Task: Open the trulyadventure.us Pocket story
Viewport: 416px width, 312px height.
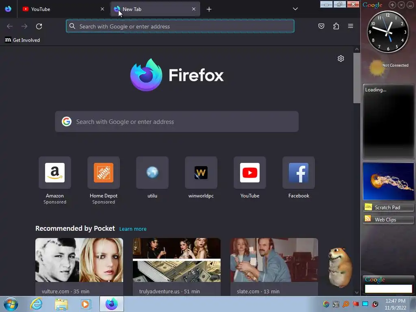Action: 177,266
